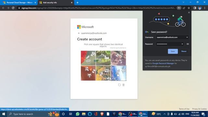The height and width of the screenshot is (117, 208).
Task: Go back in browser history
Action: click(3, 8)
